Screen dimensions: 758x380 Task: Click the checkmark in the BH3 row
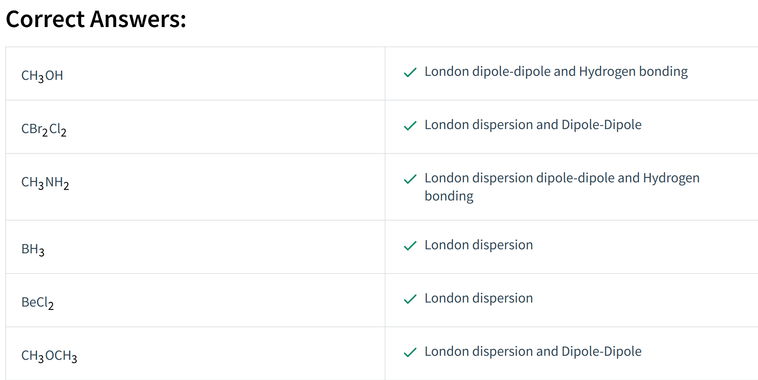pos(410,246)
